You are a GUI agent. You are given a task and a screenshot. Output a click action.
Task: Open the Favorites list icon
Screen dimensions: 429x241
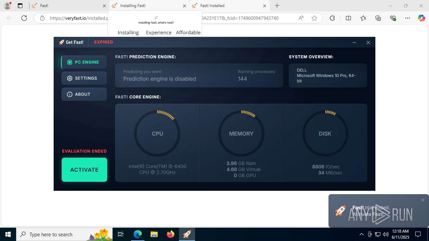pyautogui.click(x=363, y=18)
